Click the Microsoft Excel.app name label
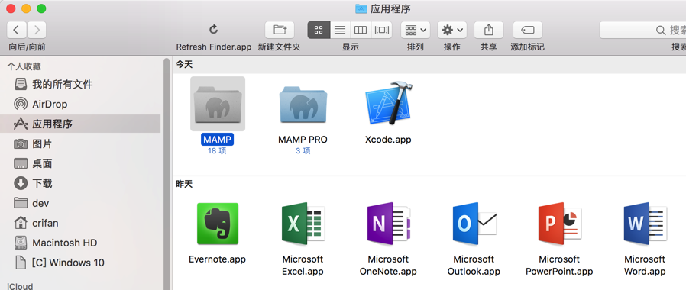 point(303,265)
